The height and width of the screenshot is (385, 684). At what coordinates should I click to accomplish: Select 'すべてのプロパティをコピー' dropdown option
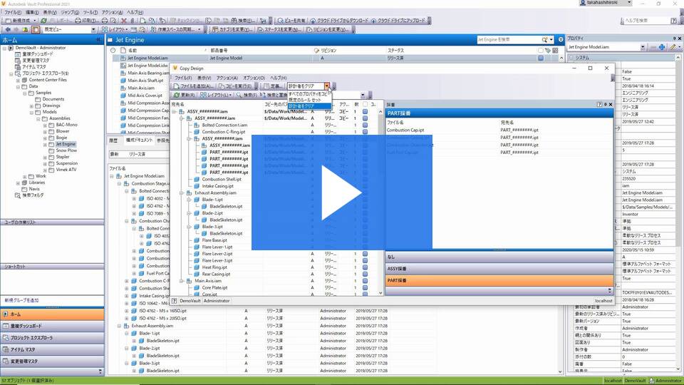click(309, 94)
